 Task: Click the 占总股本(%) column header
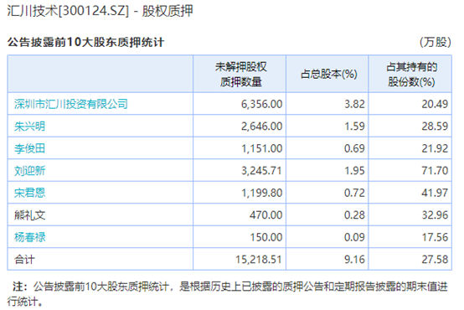(x=327, y=74)
